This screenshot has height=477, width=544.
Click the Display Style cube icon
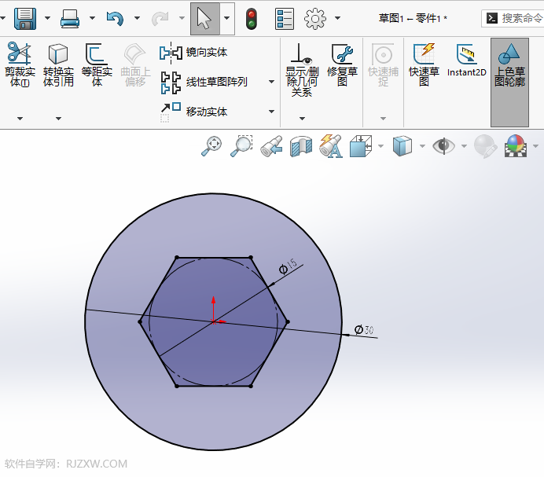(x=402, y=146)
